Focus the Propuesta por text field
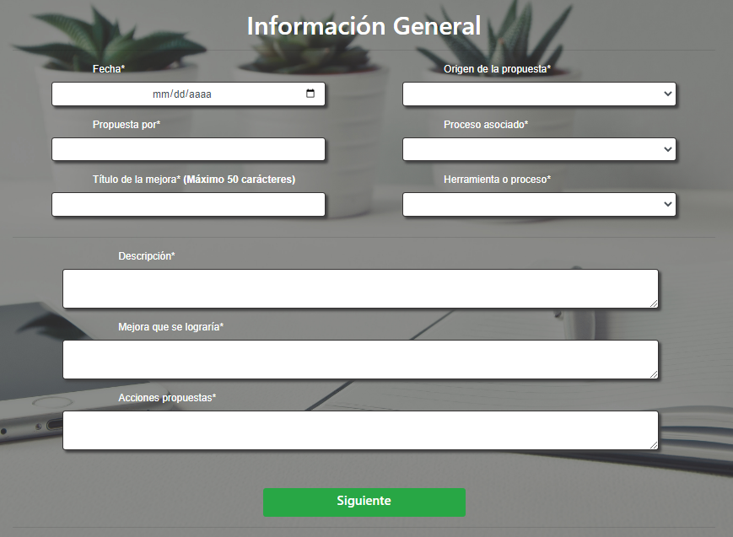The height and width of the screenshot is (537, 733). (188, 149)
